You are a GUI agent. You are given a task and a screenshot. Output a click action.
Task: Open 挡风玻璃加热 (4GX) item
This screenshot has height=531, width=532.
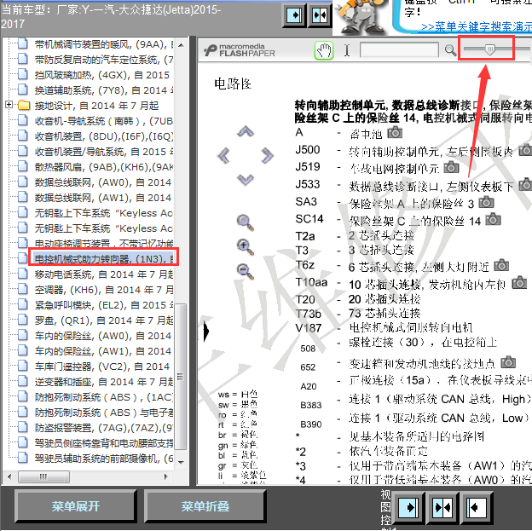(101, 75)
